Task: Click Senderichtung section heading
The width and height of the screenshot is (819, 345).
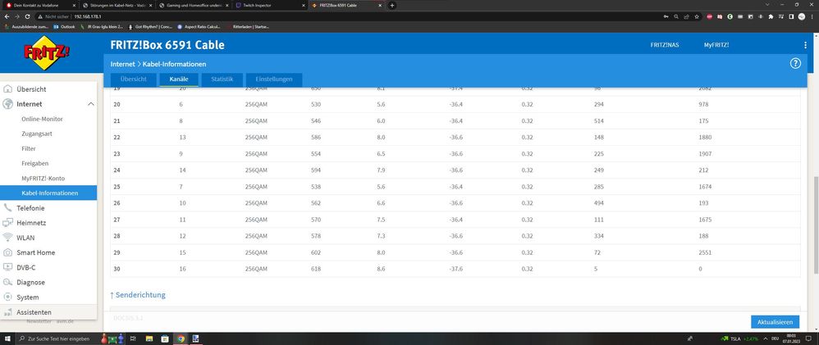Action: [x=137, y=295]
